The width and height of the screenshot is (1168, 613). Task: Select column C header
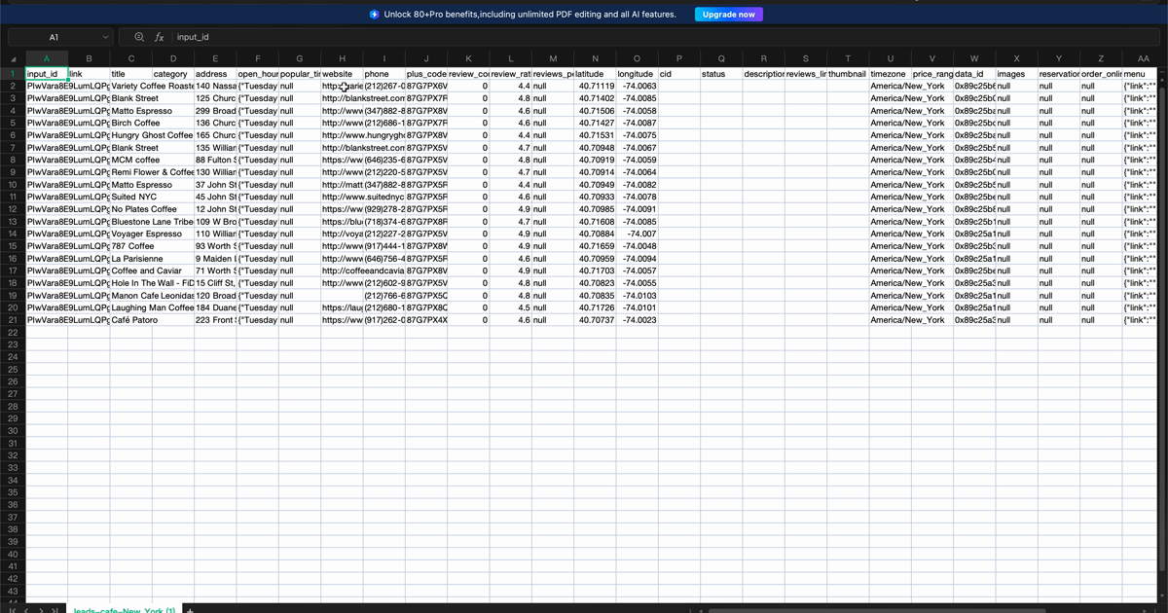[x=131, y=60]
